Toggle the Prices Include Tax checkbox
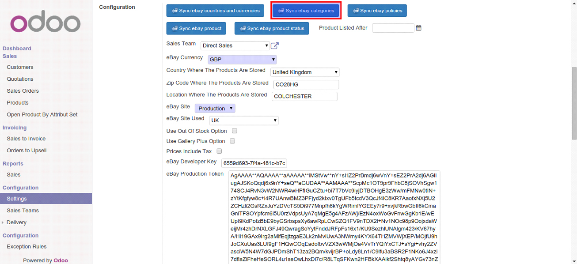Viewport: 577px width, 264px height. (x=219, y=151)
